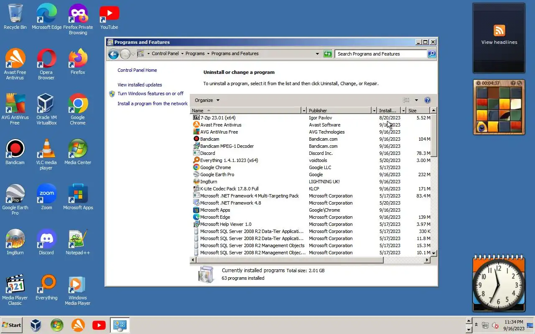Select the AVG AntiVirus Free desktop icon
This screenshot has width=535, height=334.
[15, 109]
